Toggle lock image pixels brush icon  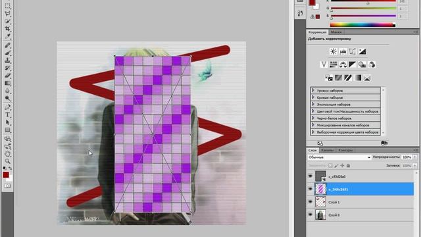point(336,165)
